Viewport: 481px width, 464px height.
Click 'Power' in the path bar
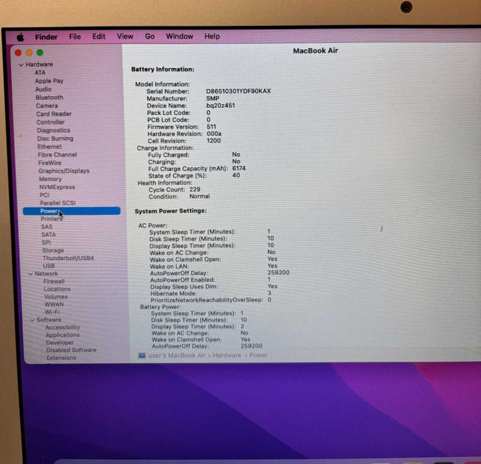pos(258,355)
